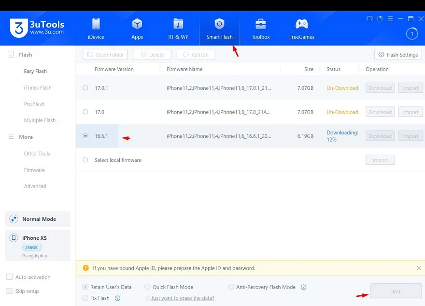The width and height of the screenshot is (425, 306).
Task: Click the download count circle icon
Action: pyautogui.click(x=411, y=34)
